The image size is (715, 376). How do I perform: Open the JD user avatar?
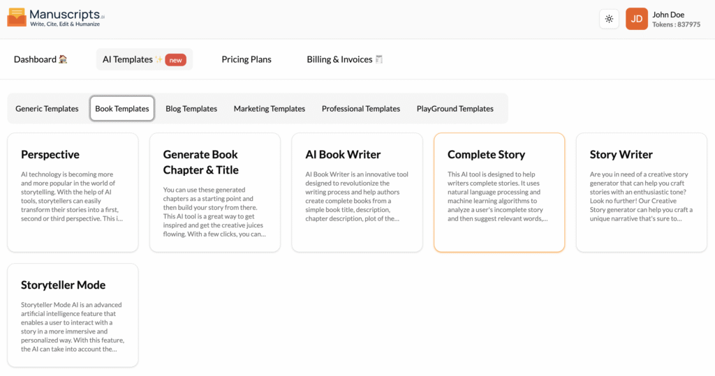click(x=637, y=19)
